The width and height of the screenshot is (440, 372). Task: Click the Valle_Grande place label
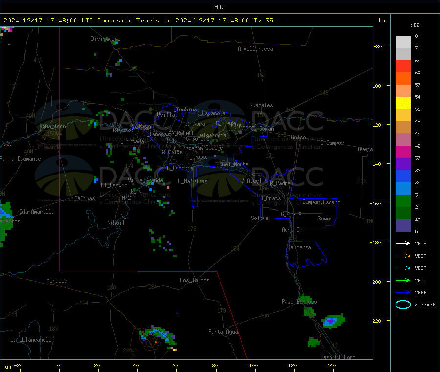tap(145, 180)
